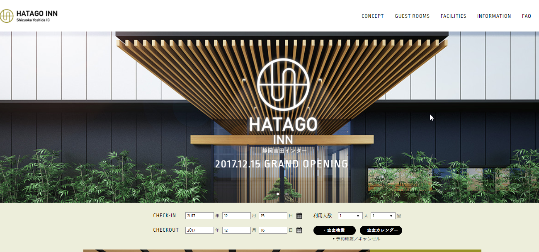Focus the check-in month field
539x252 pixels.
(x=236, y=216)
